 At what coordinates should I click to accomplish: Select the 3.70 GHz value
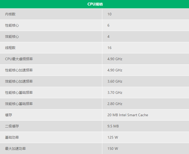[x=115, y=93]
